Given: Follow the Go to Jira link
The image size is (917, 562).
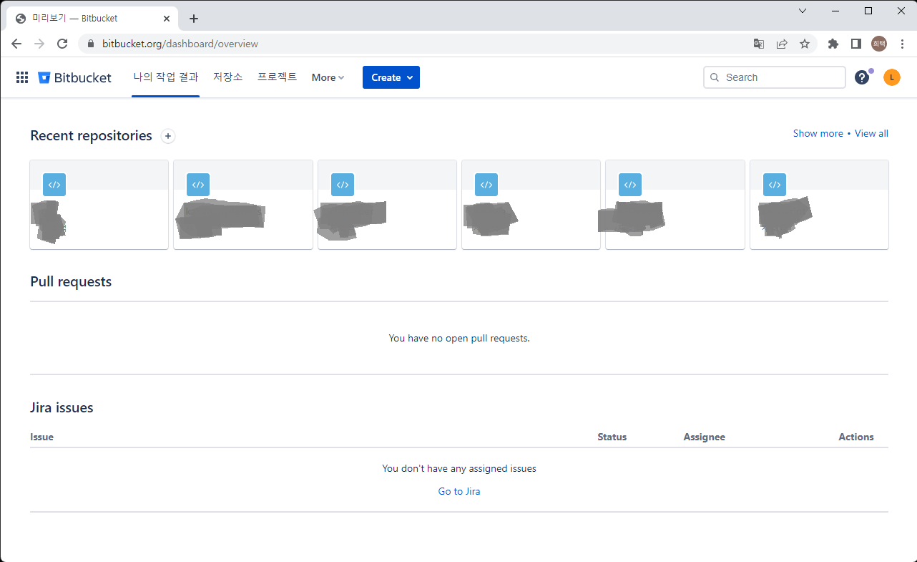Looking at the screenshot, I should click(x=459, y=491).
